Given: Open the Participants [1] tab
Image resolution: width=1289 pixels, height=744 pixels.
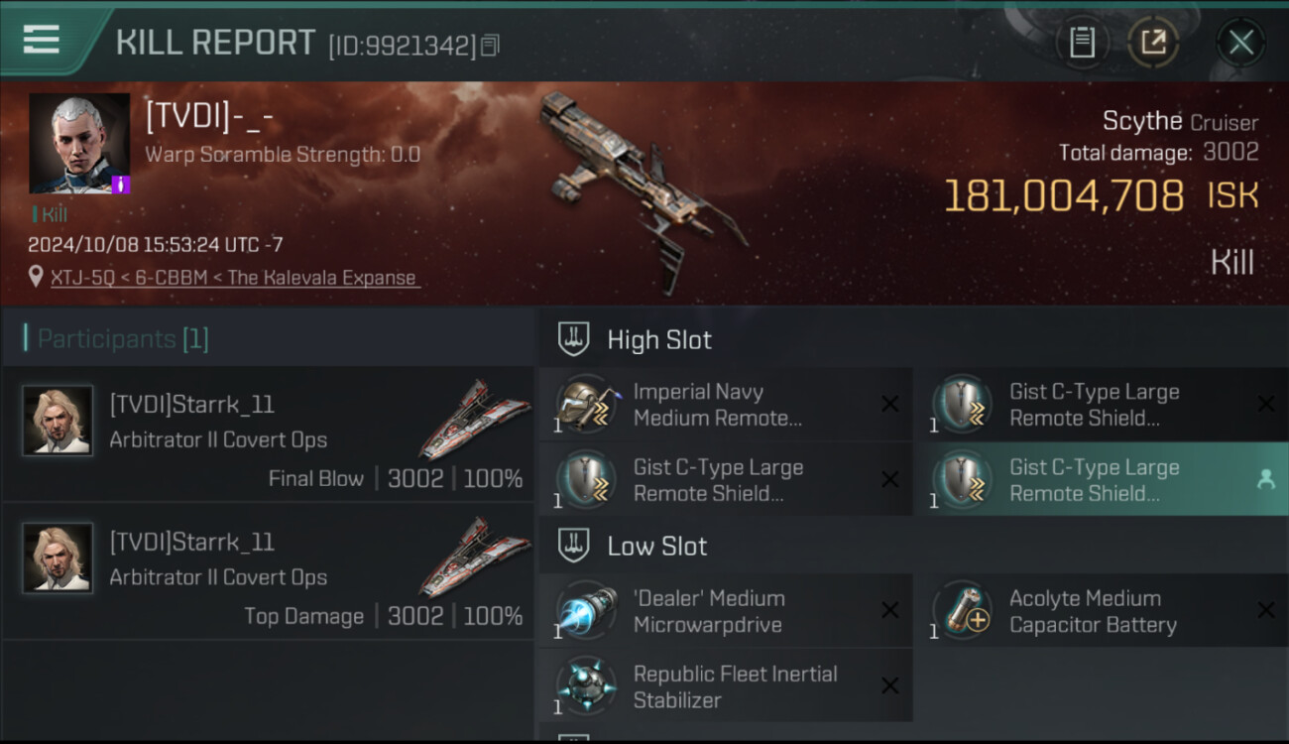Looking at the screenshot, I should click(x=117, y=339).
